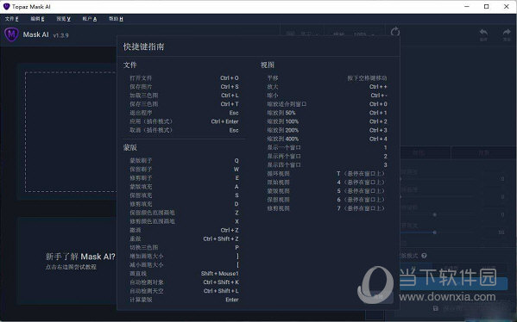Click the 缩放适合到窗口 shortcut row
The height and width of the screenshot is (322, 517).
tap(327, 104)
